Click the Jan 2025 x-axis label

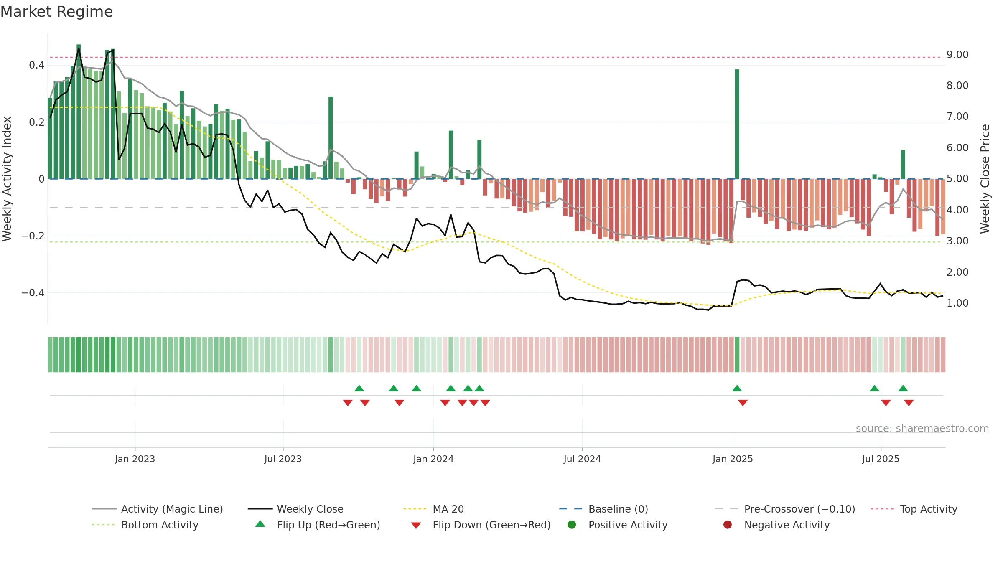tap(733, 459)
